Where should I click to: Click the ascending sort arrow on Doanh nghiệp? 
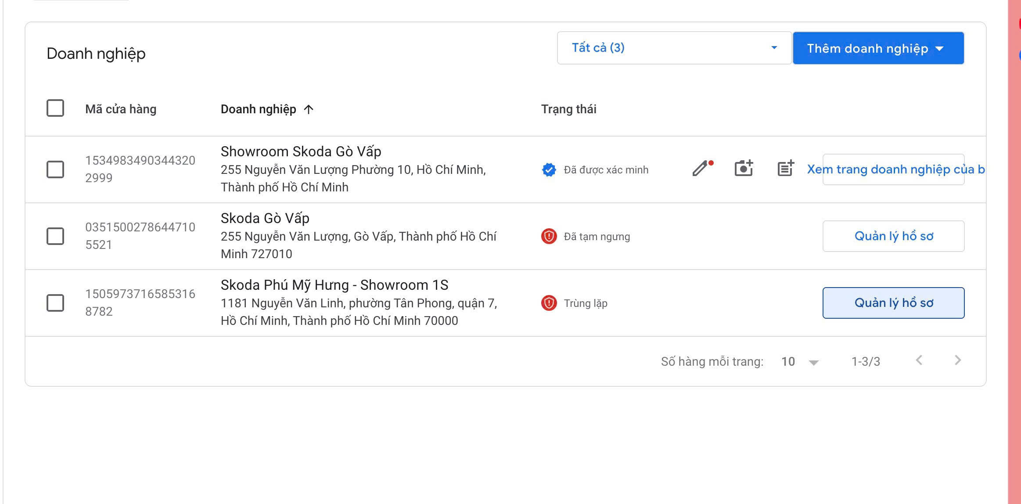pyautogui.click(x=309, y=109)
